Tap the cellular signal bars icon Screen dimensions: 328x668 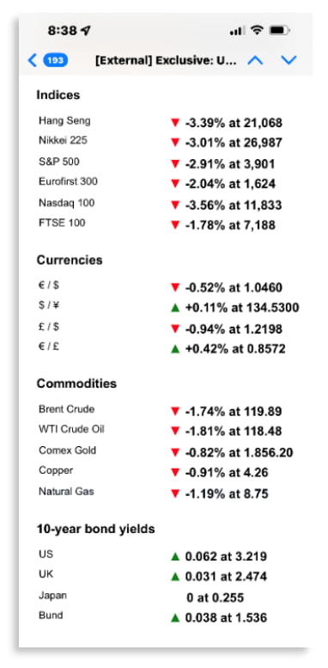[237, 31]
